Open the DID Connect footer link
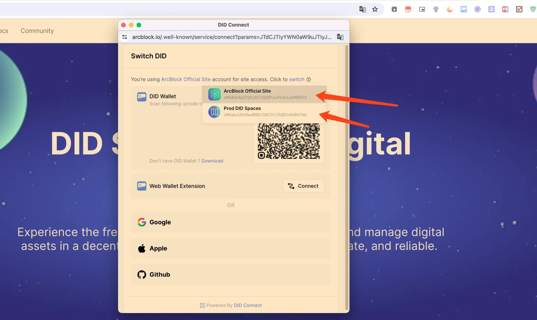 pos(248,305)
